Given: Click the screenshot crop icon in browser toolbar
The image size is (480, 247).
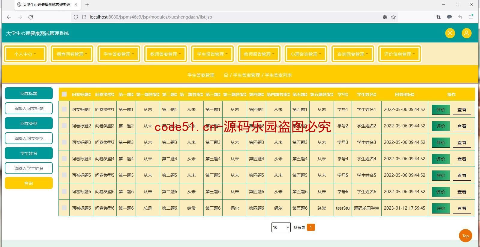Looking at the screenshot, I should (439, 17).
